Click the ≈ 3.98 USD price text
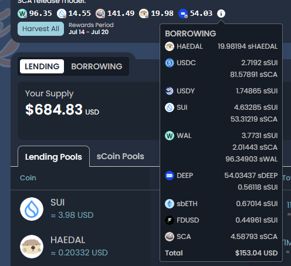The image size is (291, 266). point(72,215)
